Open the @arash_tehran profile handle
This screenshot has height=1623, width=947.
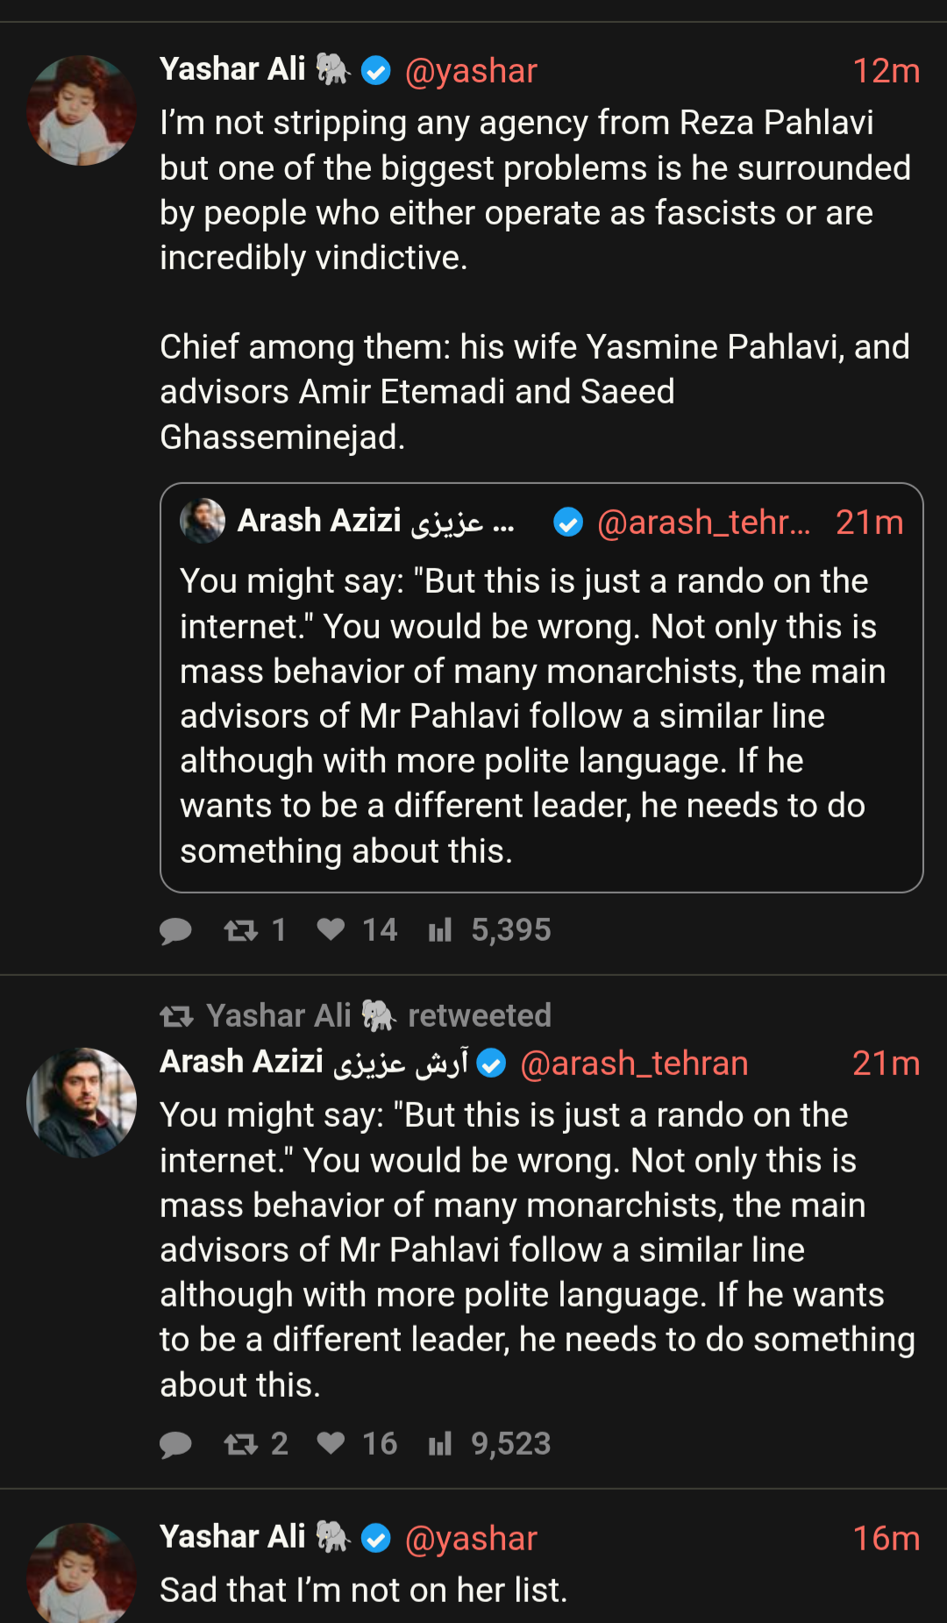coord(634,1064)
